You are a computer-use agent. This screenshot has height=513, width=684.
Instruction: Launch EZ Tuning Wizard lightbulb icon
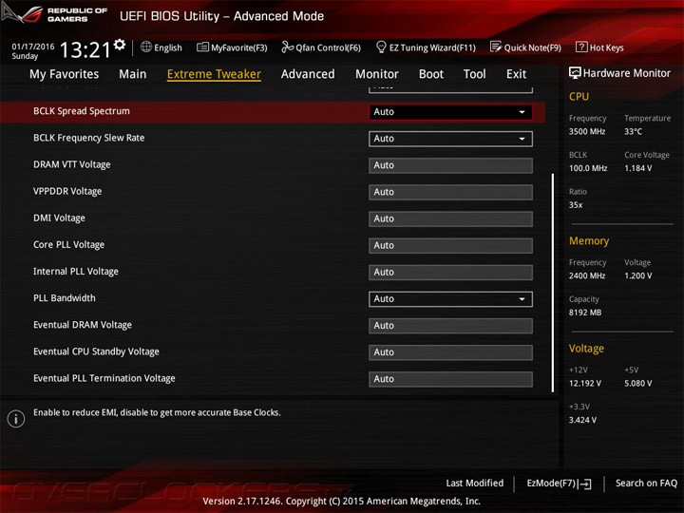click(x=381, y=47)
